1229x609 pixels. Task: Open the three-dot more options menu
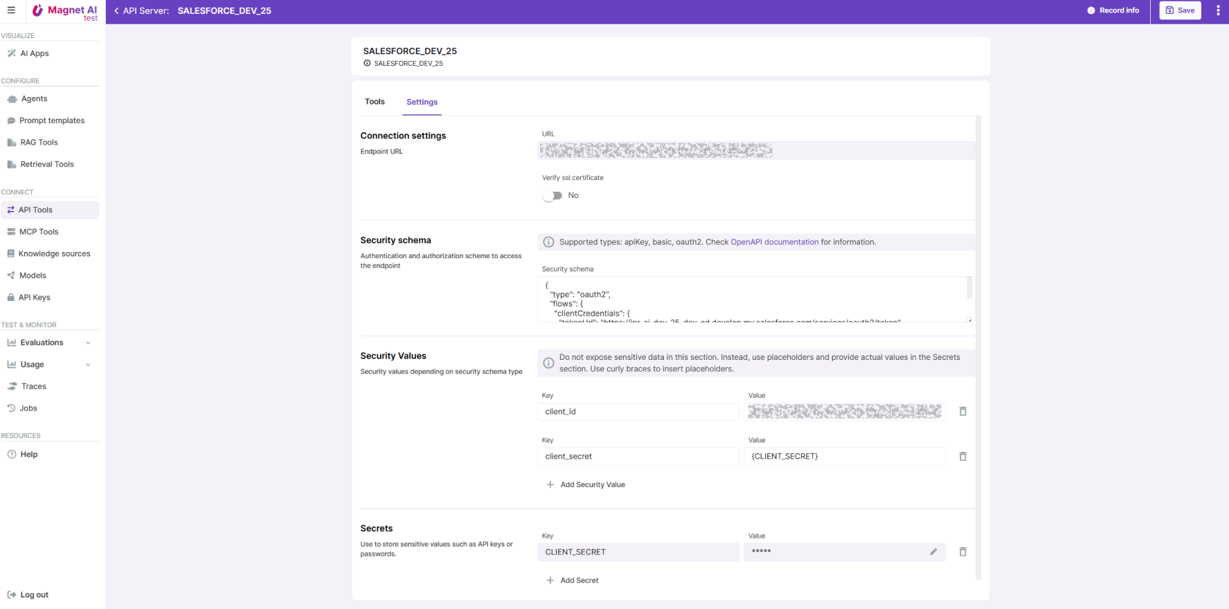1218,10
